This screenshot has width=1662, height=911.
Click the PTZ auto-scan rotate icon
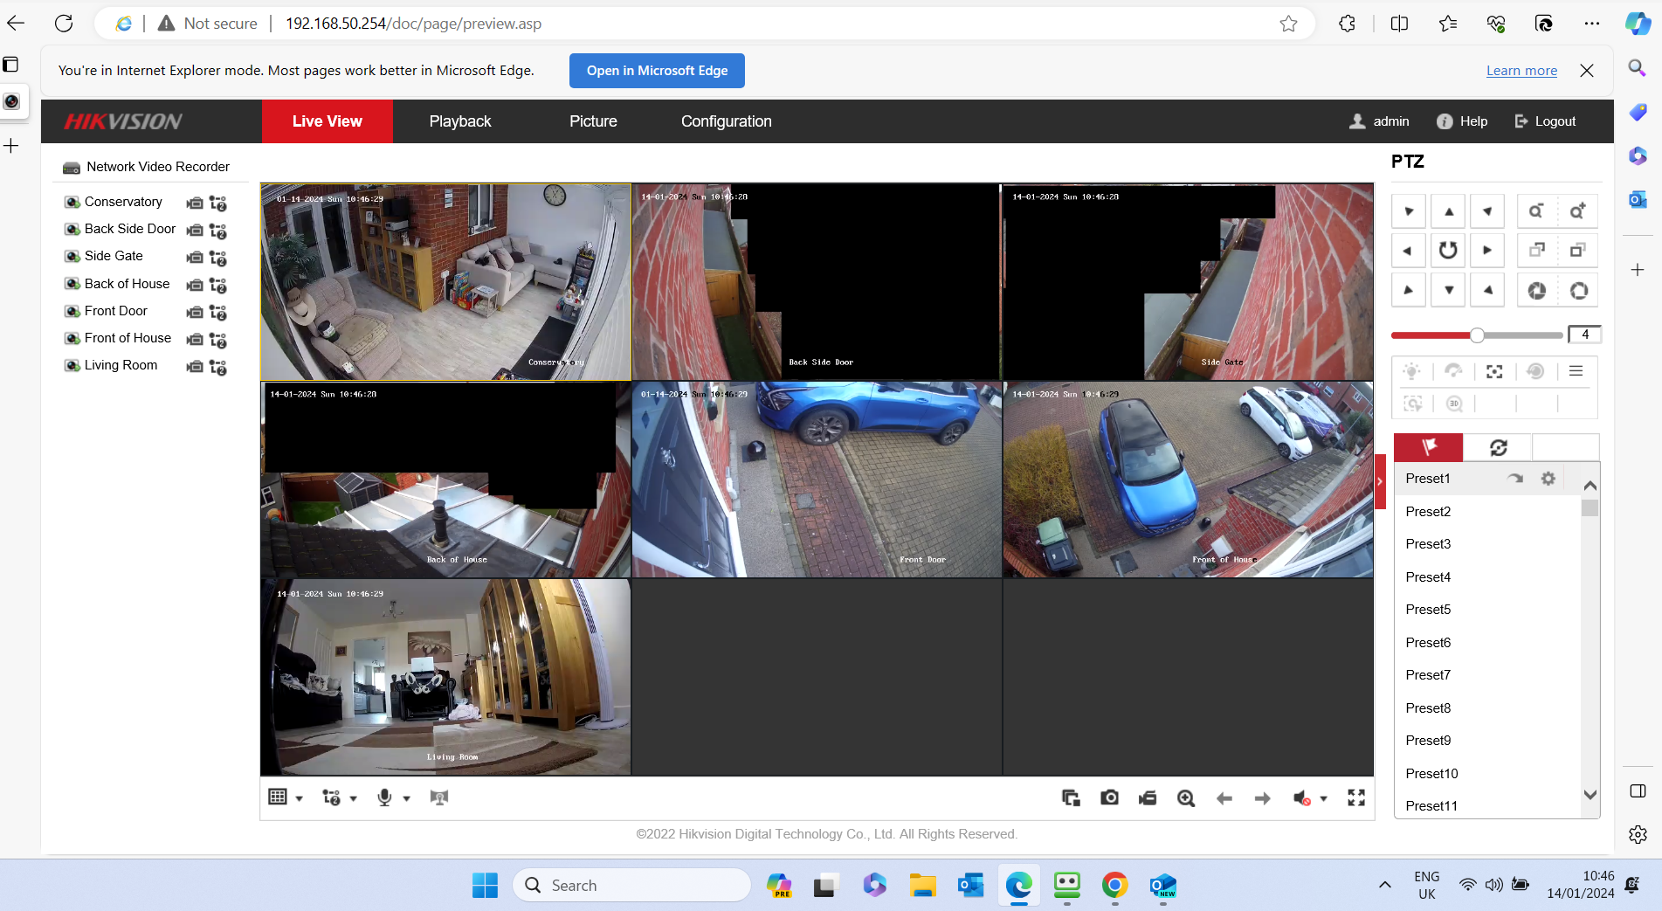coord(1448,251)
